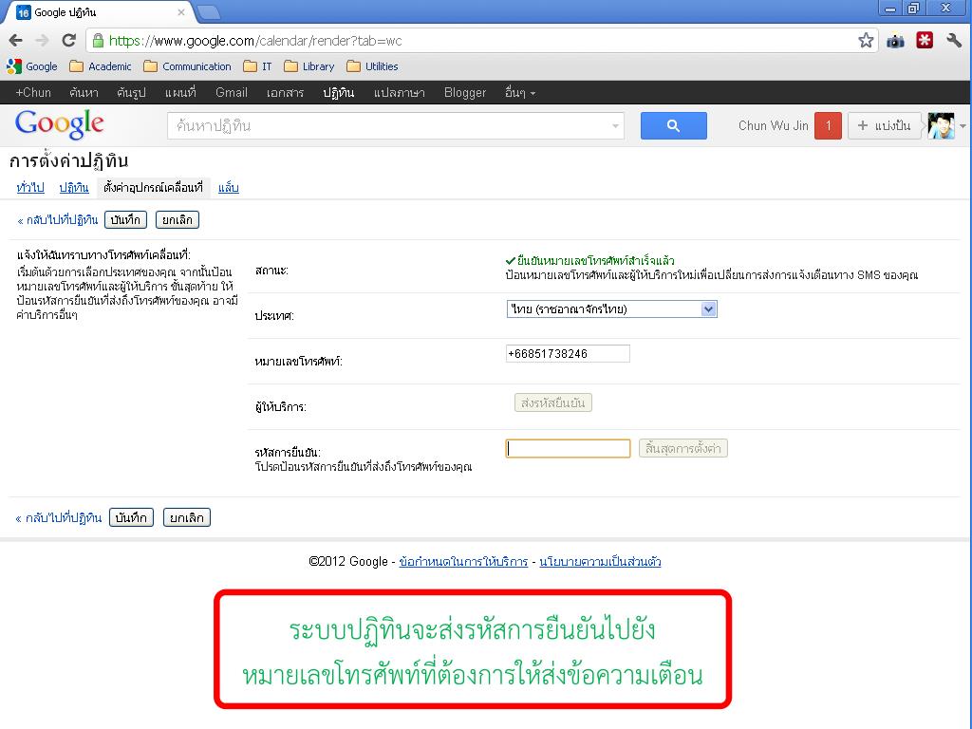Open แผนที่ in the black bar
This screenshot has width=972, height=729.
pos(180,93)
